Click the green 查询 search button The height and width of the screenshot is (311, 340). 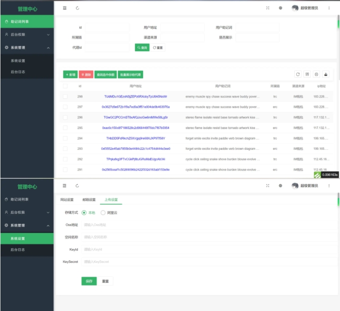point(142,48)
